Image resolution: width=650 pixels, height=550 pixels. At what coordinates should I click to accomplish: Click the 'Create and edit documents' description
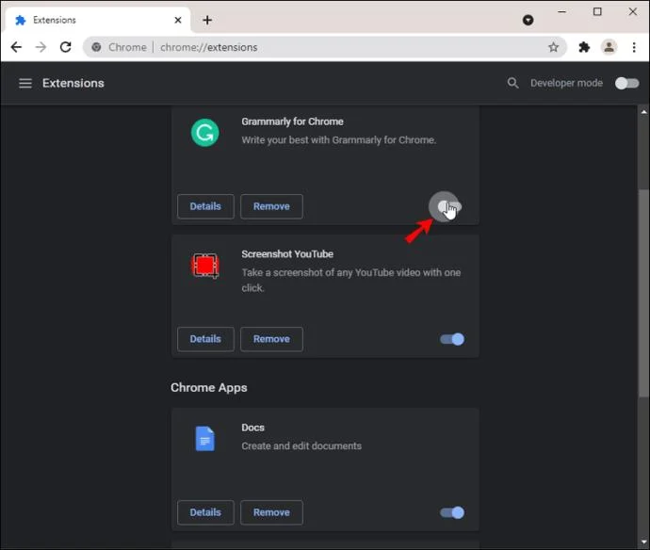tap(301, 446)
